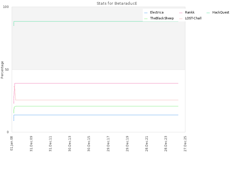Click the 30.Dec.13 x-axis date label

(x=70, y=144)
